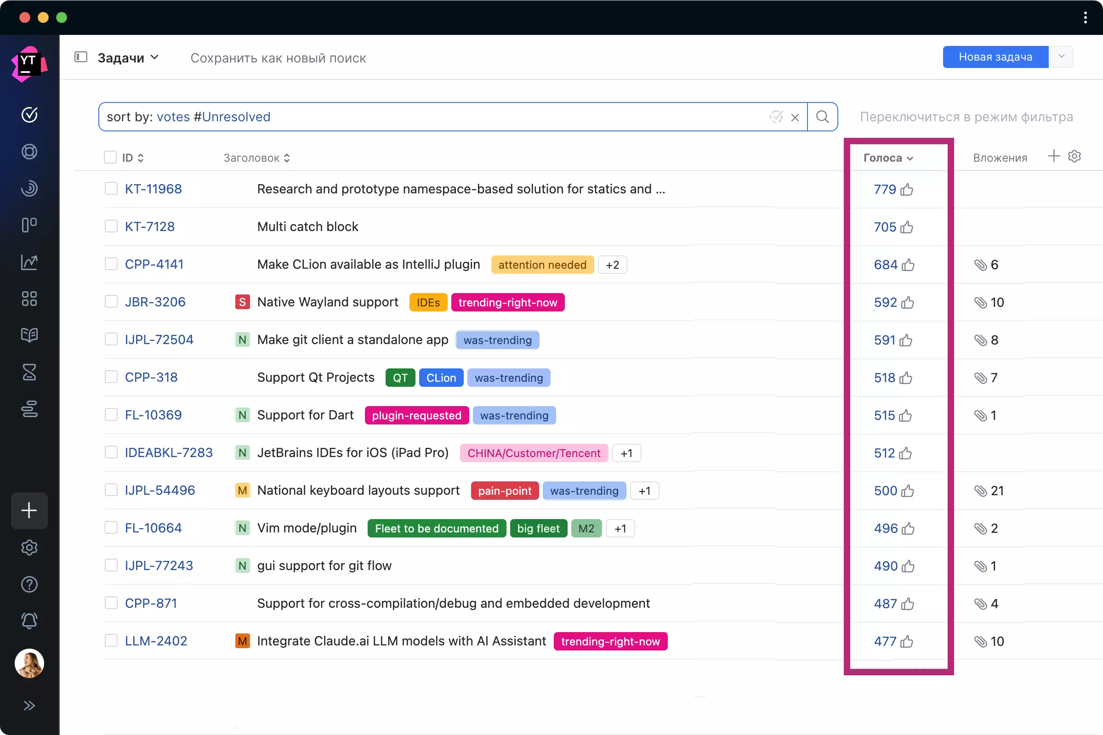Open KT-7128 Multi catch block issue

150,226
